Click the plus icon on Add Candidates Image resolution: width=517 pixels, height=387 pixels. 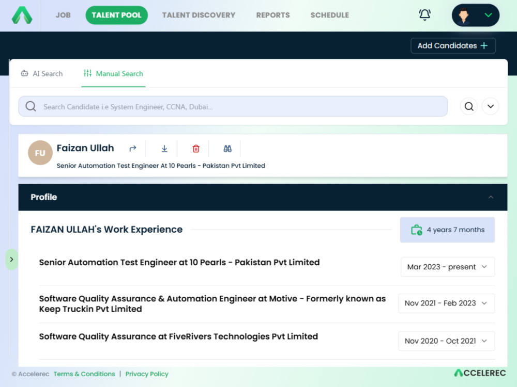click(x=484, y=46)
